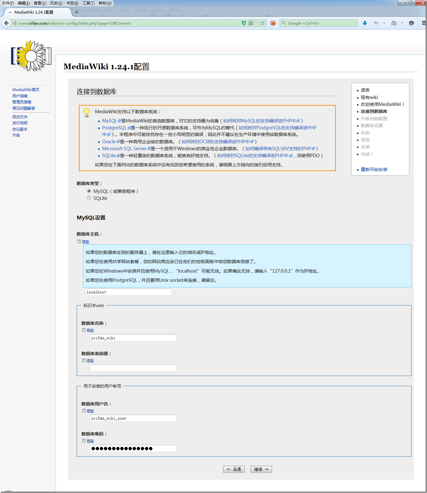Open MediaWiki首页 sidebar link

[x=26, y=90]
